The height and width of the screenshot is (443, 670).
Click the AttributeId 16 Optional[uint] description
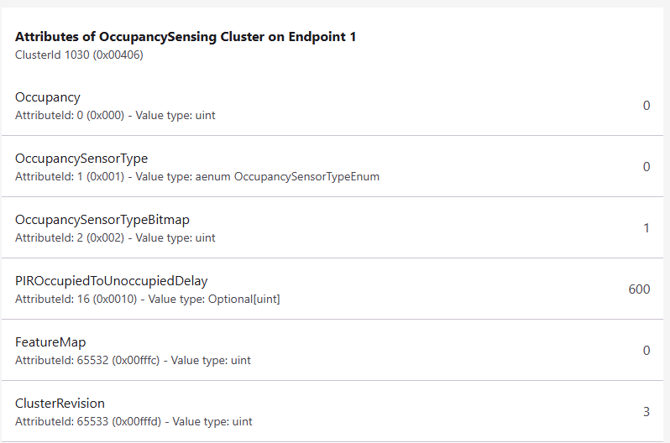148,299
